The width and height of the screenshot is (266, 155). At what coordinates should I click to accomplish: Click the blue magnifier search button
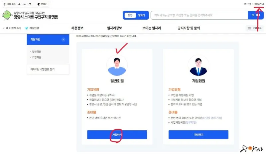[256, 15]
